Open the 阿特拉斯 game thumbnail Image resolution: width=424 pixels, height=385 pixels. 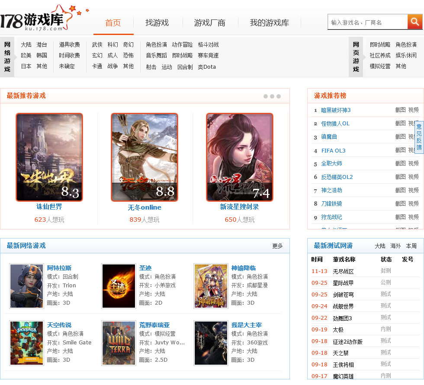tap(26, 286)
